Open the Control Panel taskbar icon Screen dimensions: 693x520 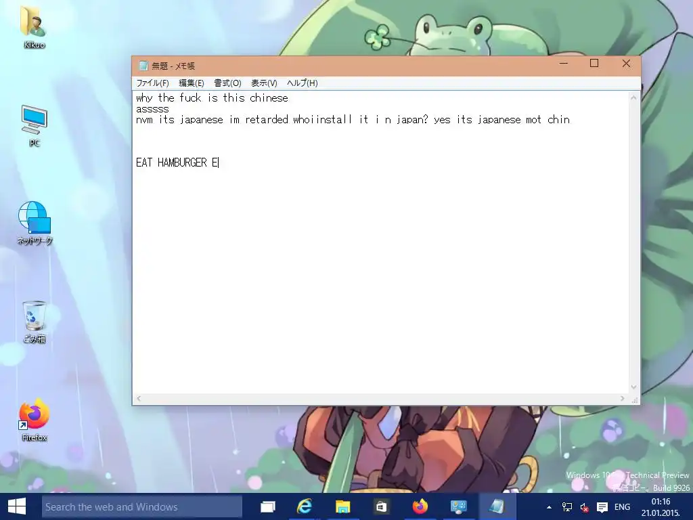pyautogui.click(x=458, y=506)
